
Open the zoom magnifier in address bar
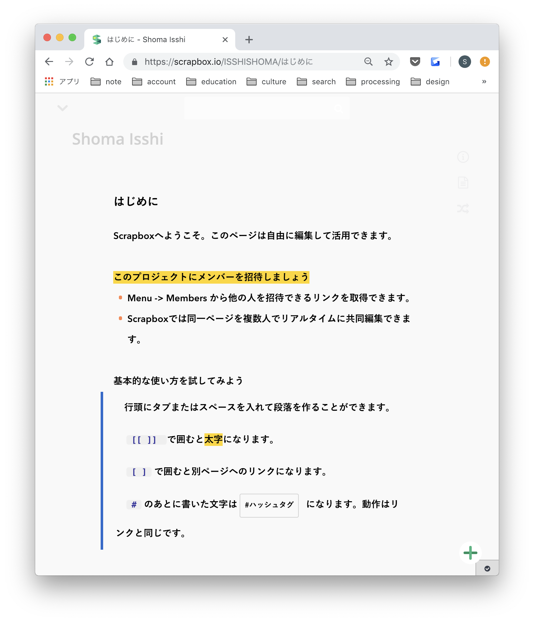tap(369, 62)
